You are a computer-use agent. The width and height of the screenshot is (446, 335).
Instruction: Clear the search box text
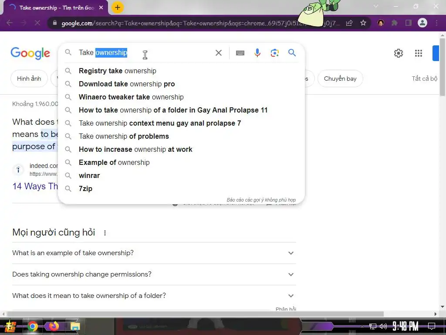[x=219, y=53]
